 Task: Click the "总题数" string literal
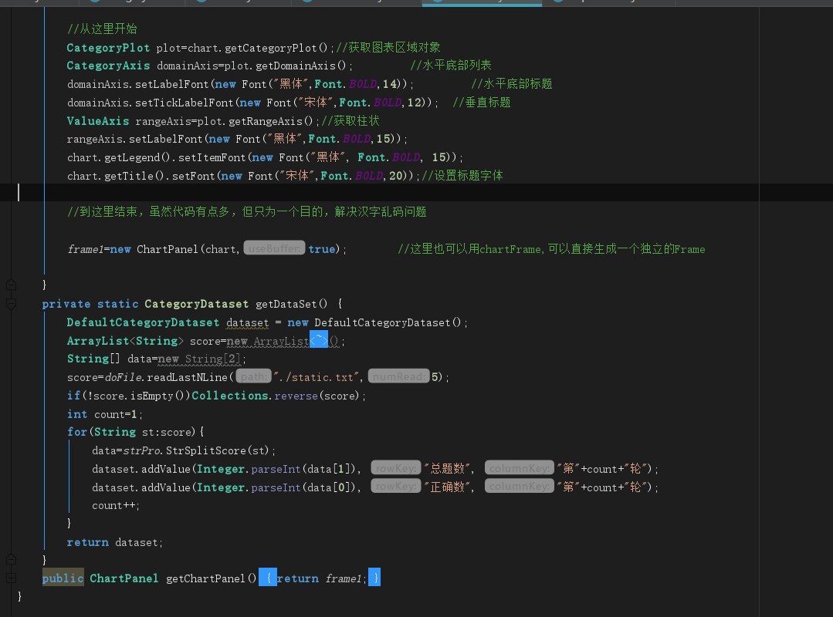[447, 468]
